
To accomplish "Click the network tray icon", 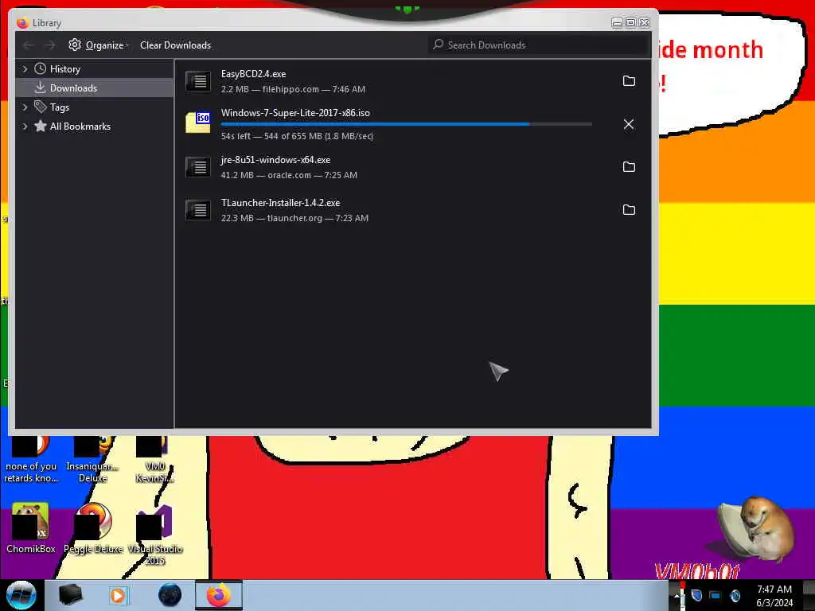I will pyautogui.click(x=716, y=595).
